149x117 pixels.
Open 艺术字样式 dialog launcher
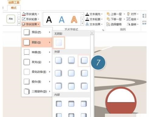pos(103,30)
